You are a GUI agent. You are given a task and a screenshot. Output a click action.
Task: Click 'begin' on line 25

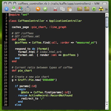(x=22, y=89)
